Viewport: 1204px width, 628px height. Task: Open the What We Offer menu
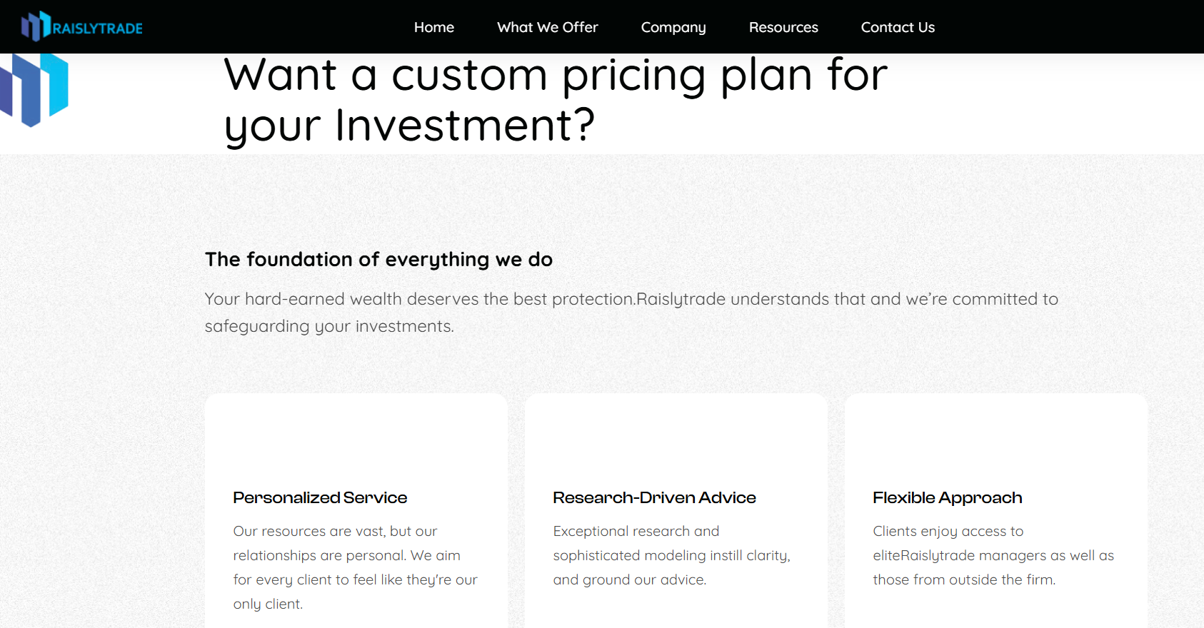[x=547, y=27]
